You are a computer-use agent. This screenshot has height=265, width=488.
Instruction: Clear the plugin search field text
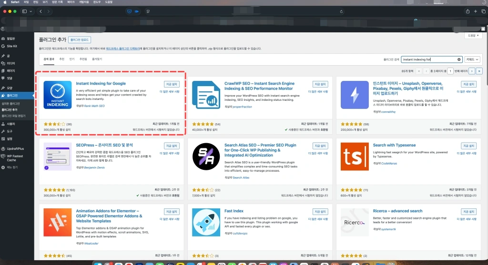click(x=459, y=59)
